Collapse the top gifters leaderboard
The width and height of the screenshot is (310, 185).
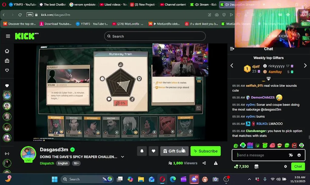click(269, 79)
